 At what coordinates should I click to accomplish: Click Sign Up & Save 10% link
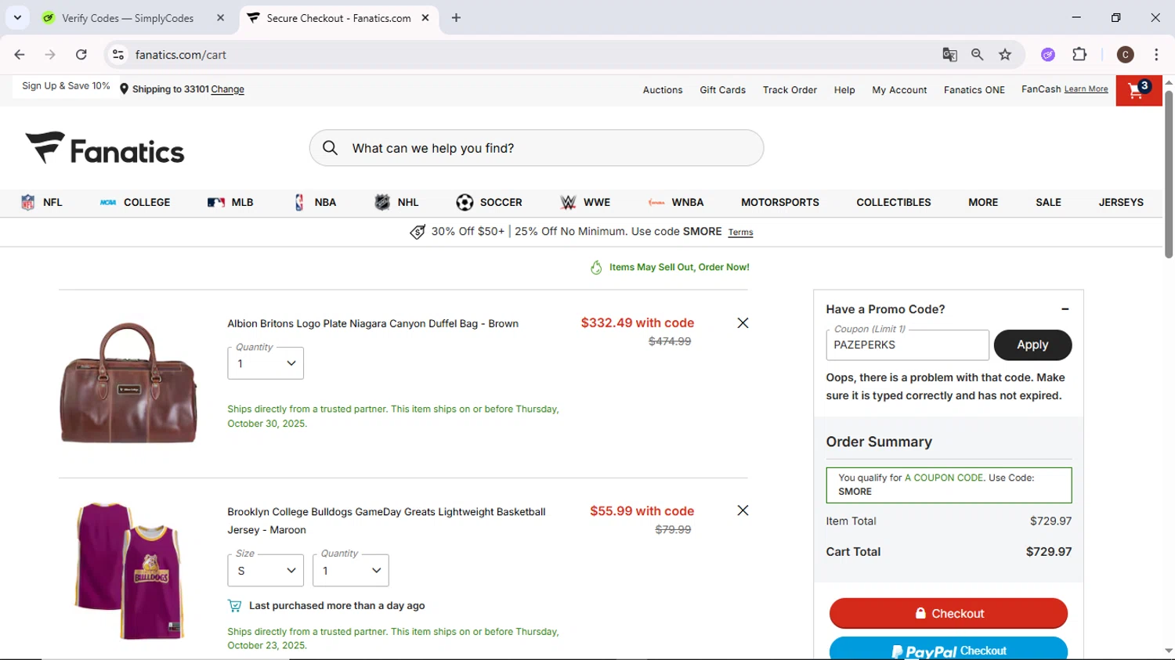66,86
